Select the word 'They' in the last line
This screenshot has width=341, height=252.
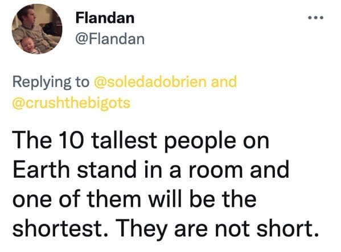pos(143,230)
